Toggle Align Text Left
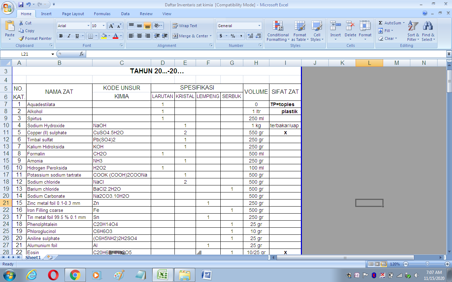452x282 pixels. click(131, 36)
